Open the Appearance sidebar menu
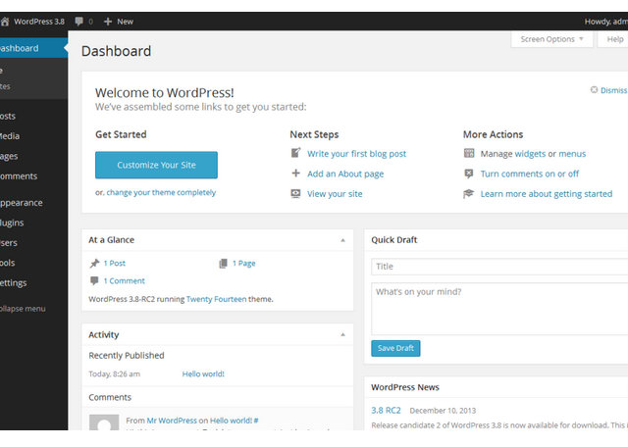Image resolution: width=628 pixels, height=447 pixels. coord(33,203)
